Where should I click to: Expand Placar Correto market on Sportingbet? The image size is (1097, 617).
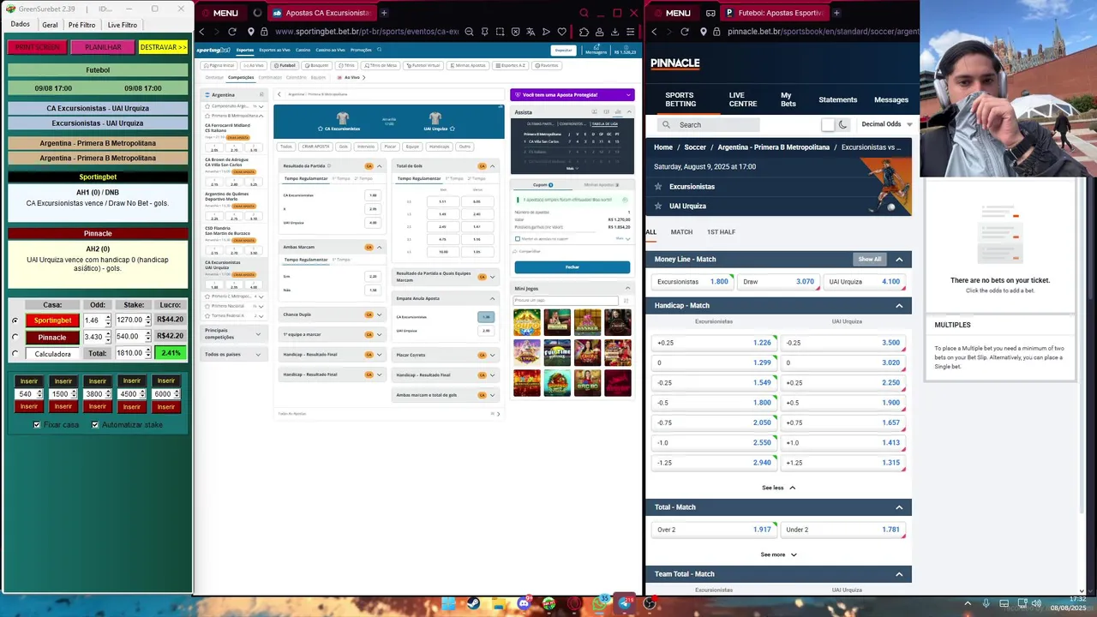(492, 355)
